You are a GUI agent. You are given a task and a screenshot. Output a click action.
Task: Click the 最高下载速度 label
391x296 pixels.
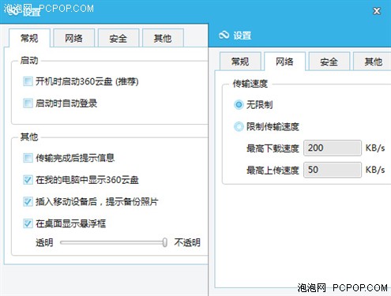[273, 148]
